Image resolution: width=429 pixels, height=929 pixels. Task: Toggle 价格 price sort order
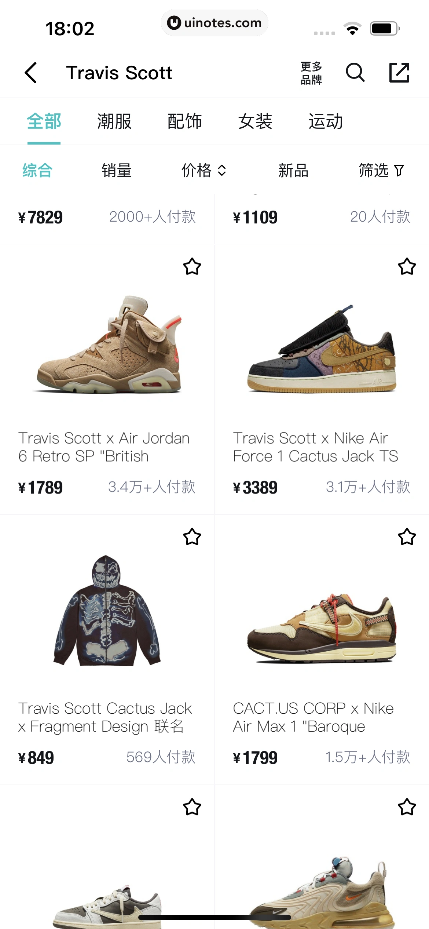(x=204, y=170)
